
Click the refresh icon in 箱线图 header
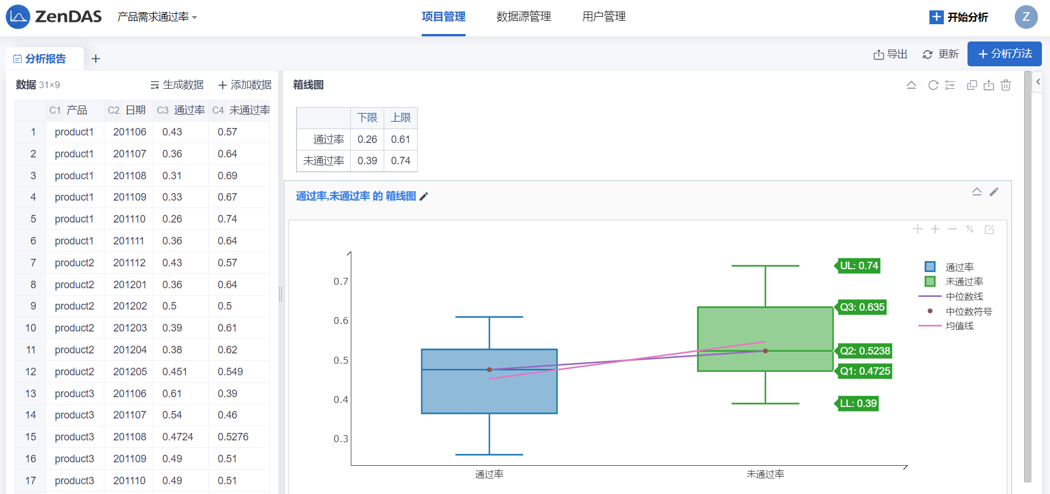933,85
